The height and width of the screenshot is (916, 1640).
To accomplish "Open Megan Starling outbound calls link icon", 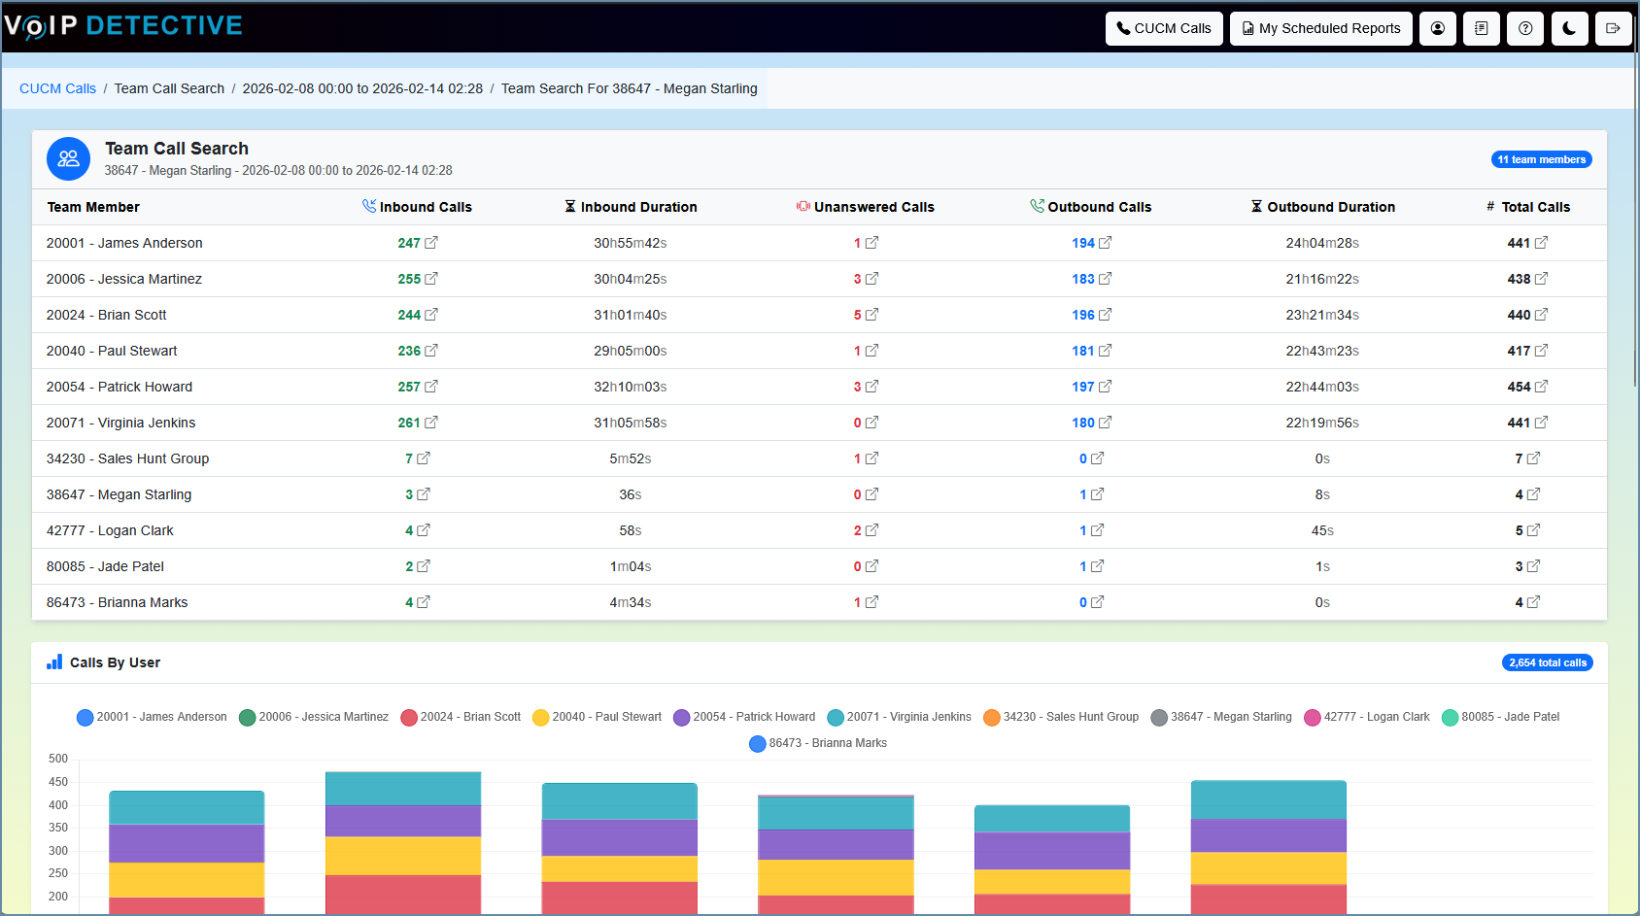I will pyautogui.click(x=1097, y=494).
